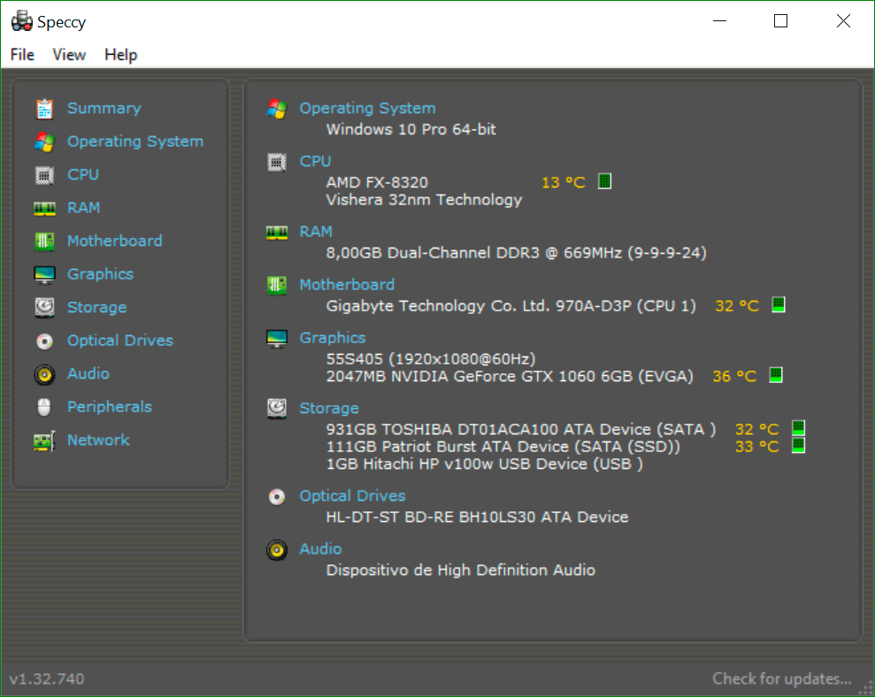Screen dimensions: 875x697
Task: Click the Storage drive icon in summary pane
Action: click(x=277, y=409)
